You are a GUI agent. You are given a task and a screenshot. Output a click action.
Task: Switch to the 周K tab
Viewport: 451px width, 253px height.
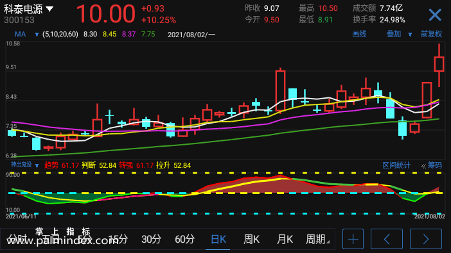click(251, 240)
